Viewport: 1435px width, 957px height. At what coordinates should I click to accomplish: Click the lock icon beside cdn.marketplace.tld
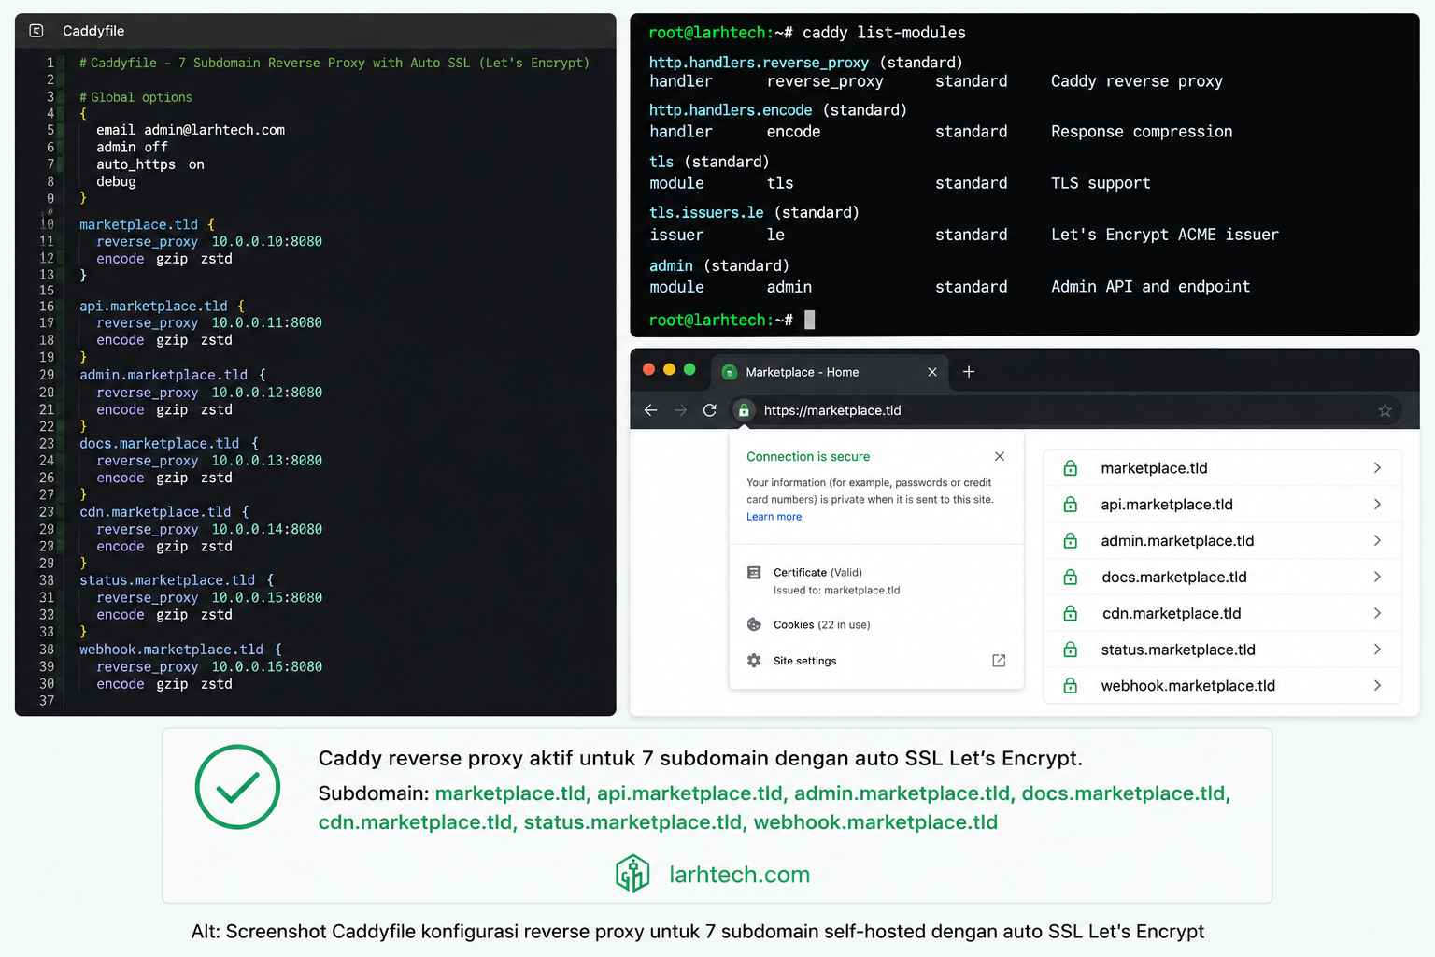1071,614
